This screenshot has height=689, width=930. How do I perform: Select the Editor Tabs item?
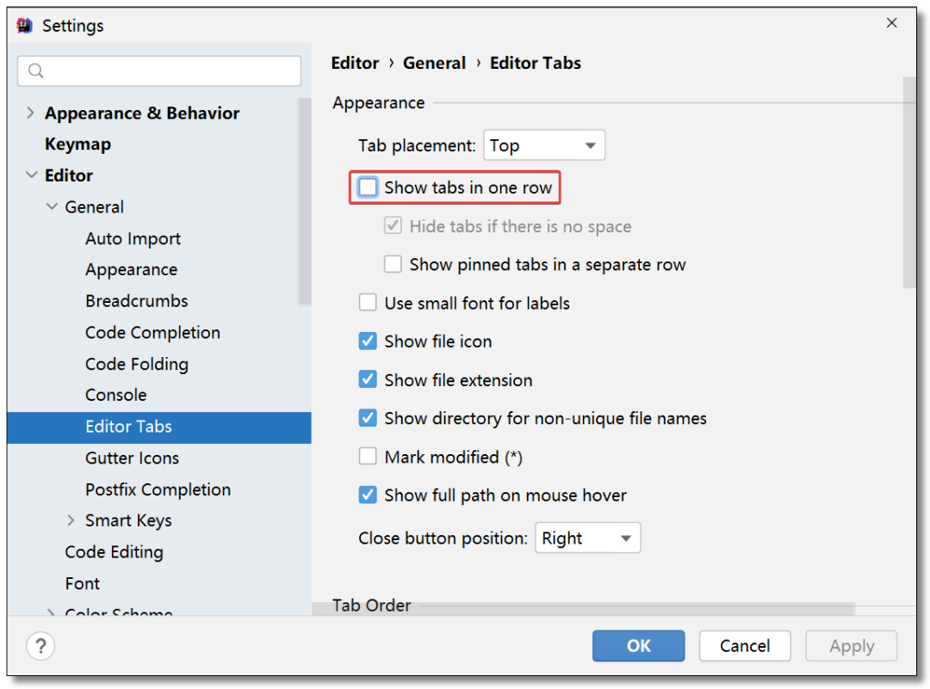click(159, 428)
